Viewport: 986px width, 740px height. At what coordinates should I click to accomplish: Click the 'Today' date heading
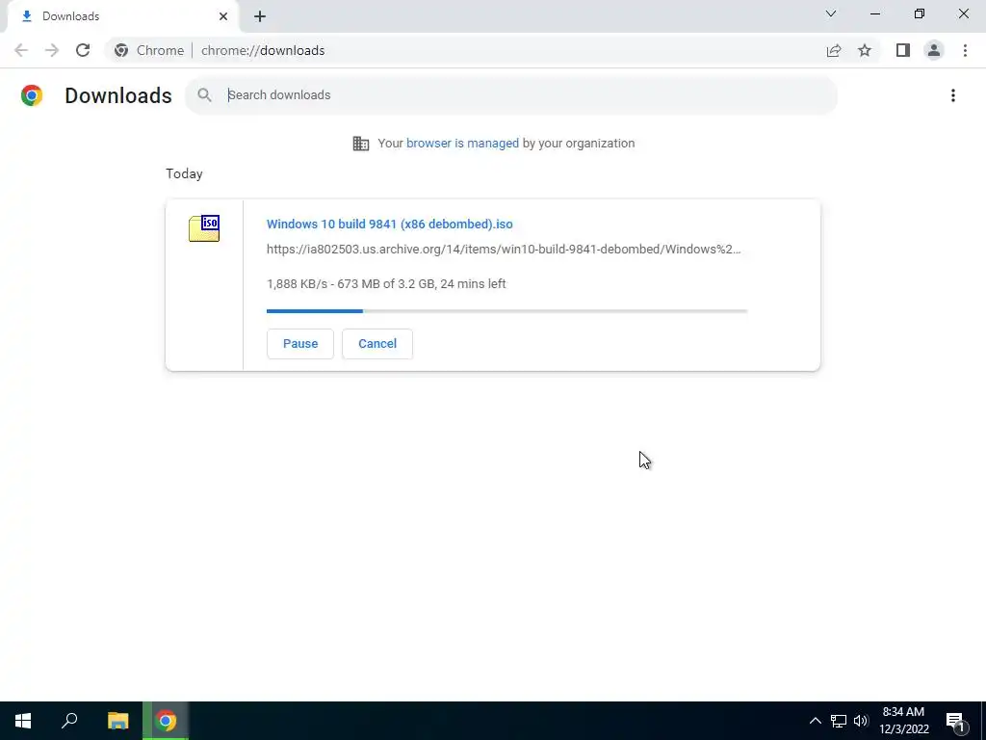click(x=184, y=173)
